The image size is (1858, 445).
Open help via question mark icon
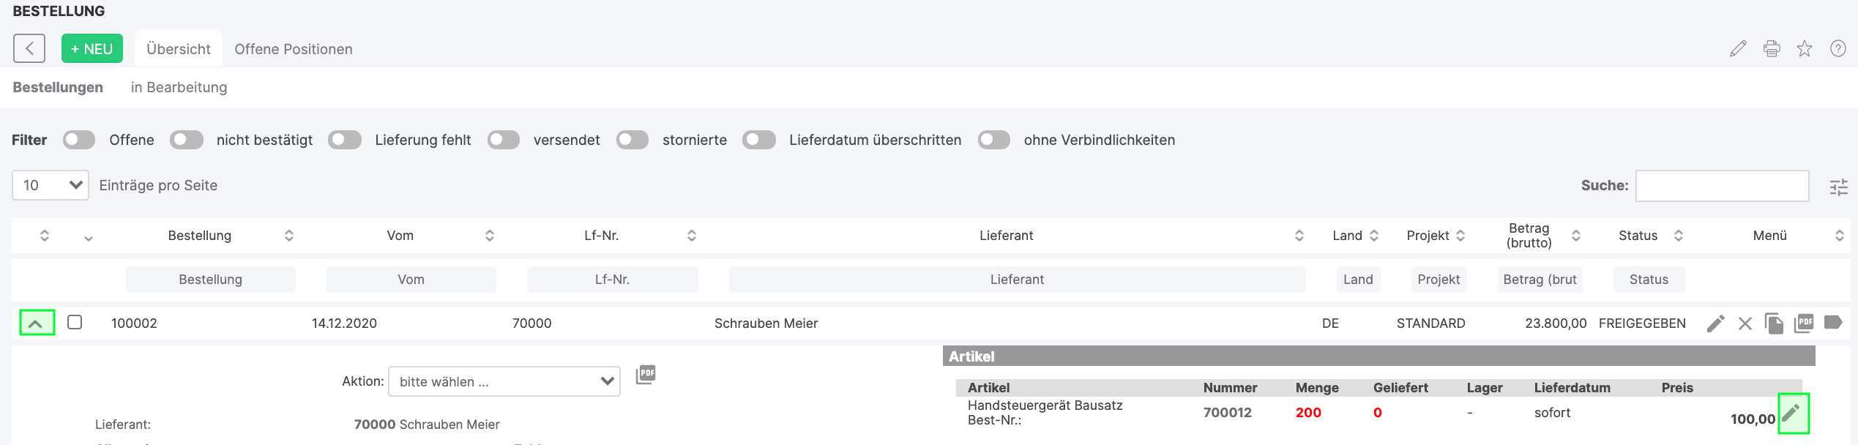pos(1837,48)
